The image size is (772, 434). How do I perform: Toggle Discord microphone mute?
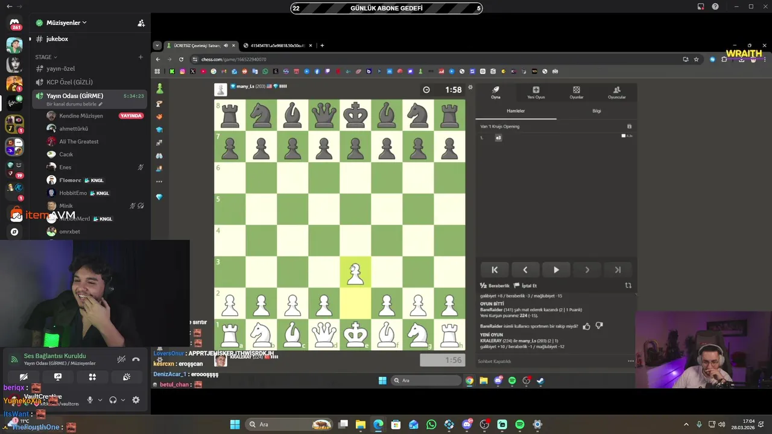(x=90, y=400)
